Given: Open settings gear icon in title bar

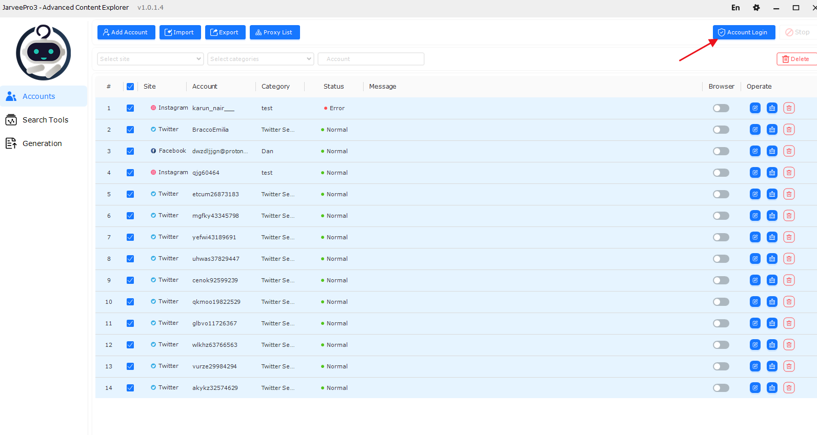Looking at the screenshot, I should click(756, 8).
